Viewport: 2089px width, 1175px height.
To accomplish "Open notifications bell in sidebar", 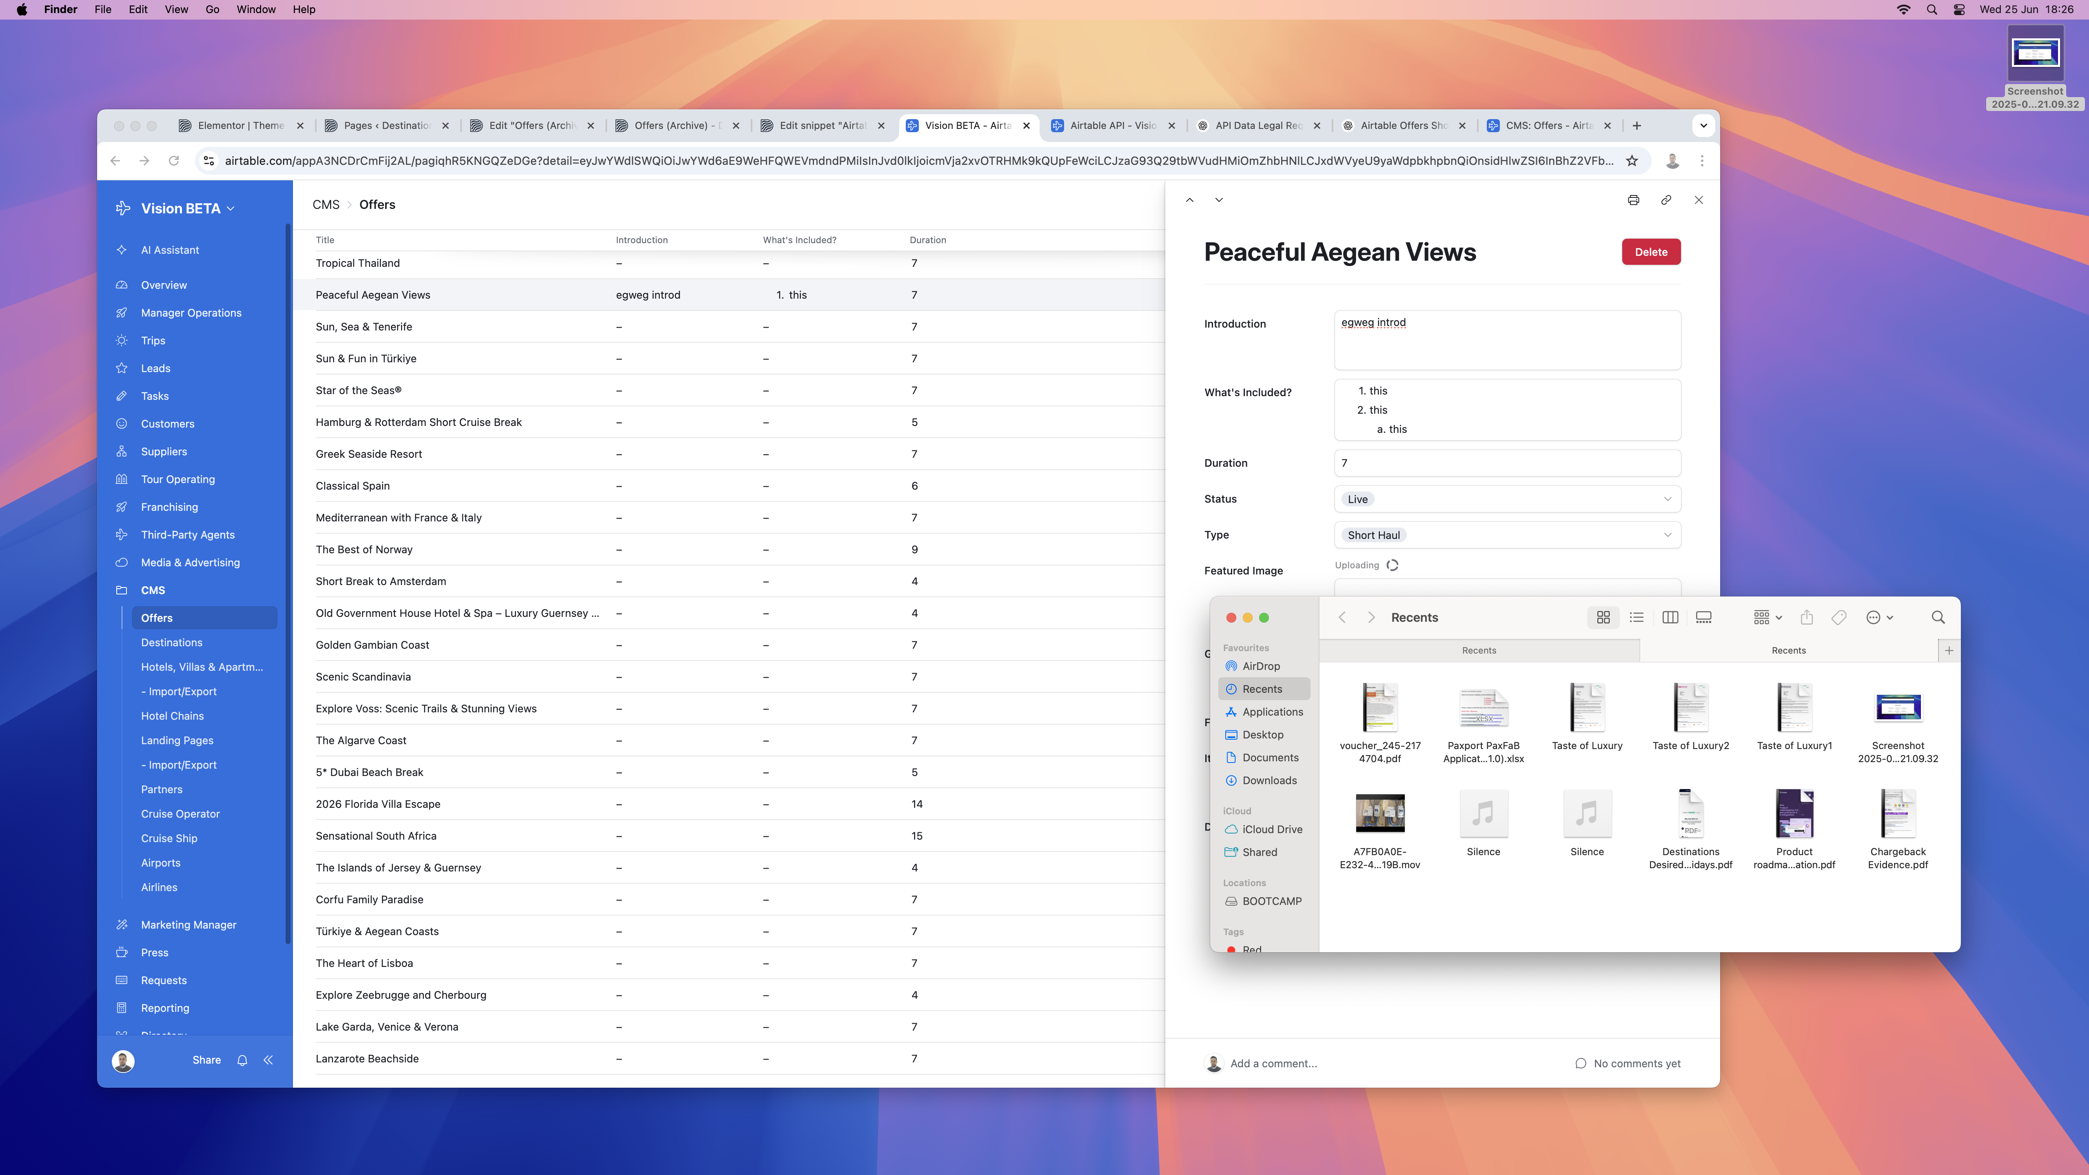I will 242,1060.
